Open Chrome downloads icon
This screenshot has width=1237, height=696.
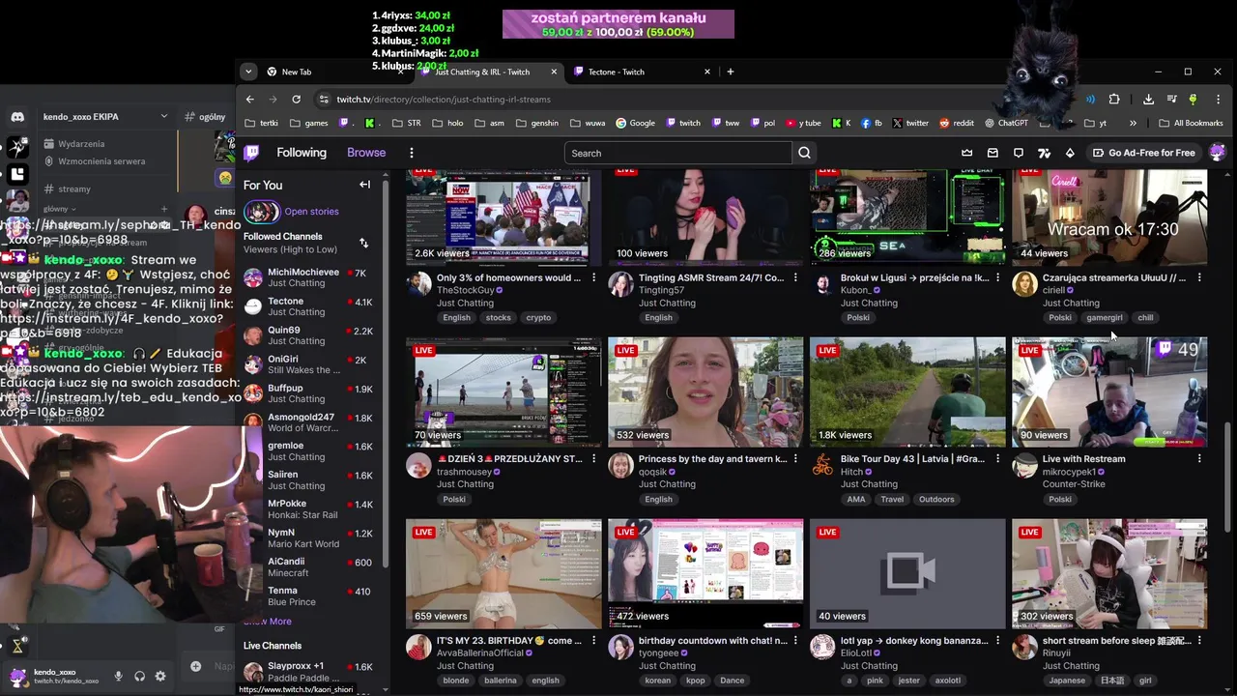coord(1148,99)
